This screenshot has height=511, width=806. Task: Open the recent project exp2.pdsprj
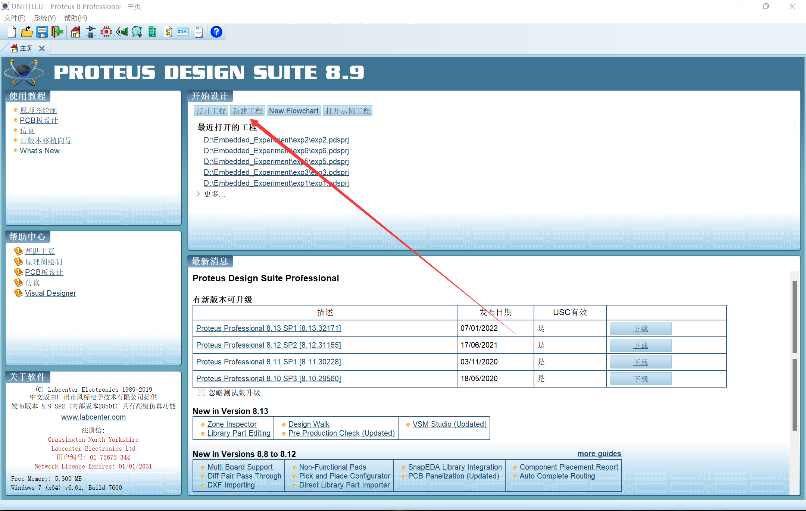coord(276,140)
